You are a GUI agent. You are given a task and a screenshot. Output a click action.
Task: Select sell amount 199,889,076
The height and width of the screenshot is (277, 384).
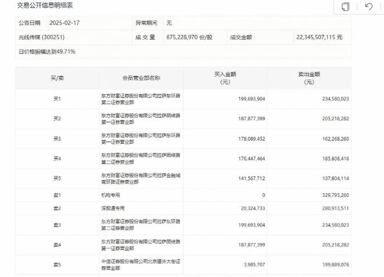click(336, 265)
